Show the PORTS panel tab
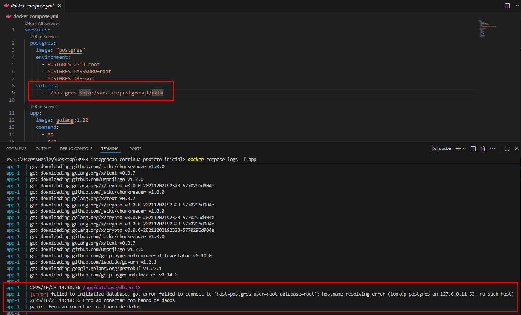Screen dimensions: 521x315 point(136,149)
